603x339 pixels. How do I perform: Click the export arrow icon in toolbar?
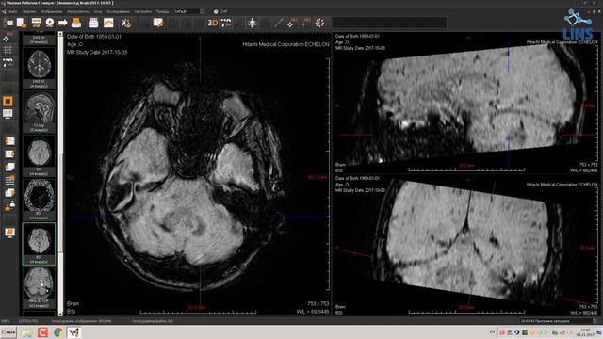point(63,23)
